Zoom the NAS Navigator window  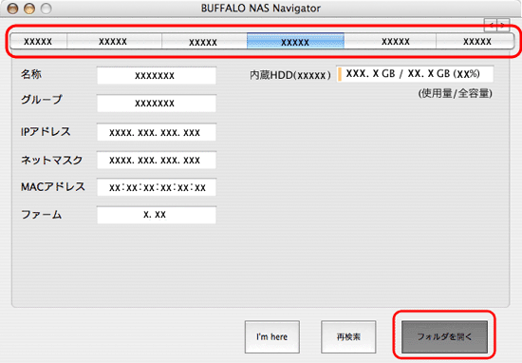coord(46,9)
